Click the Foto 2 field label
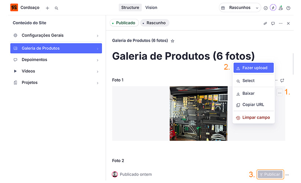301x183 pixels. point(118,161)
